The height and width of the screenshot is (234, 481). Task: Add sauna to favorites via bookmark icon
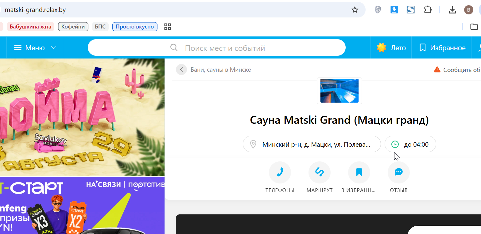[x=359, y=172]
